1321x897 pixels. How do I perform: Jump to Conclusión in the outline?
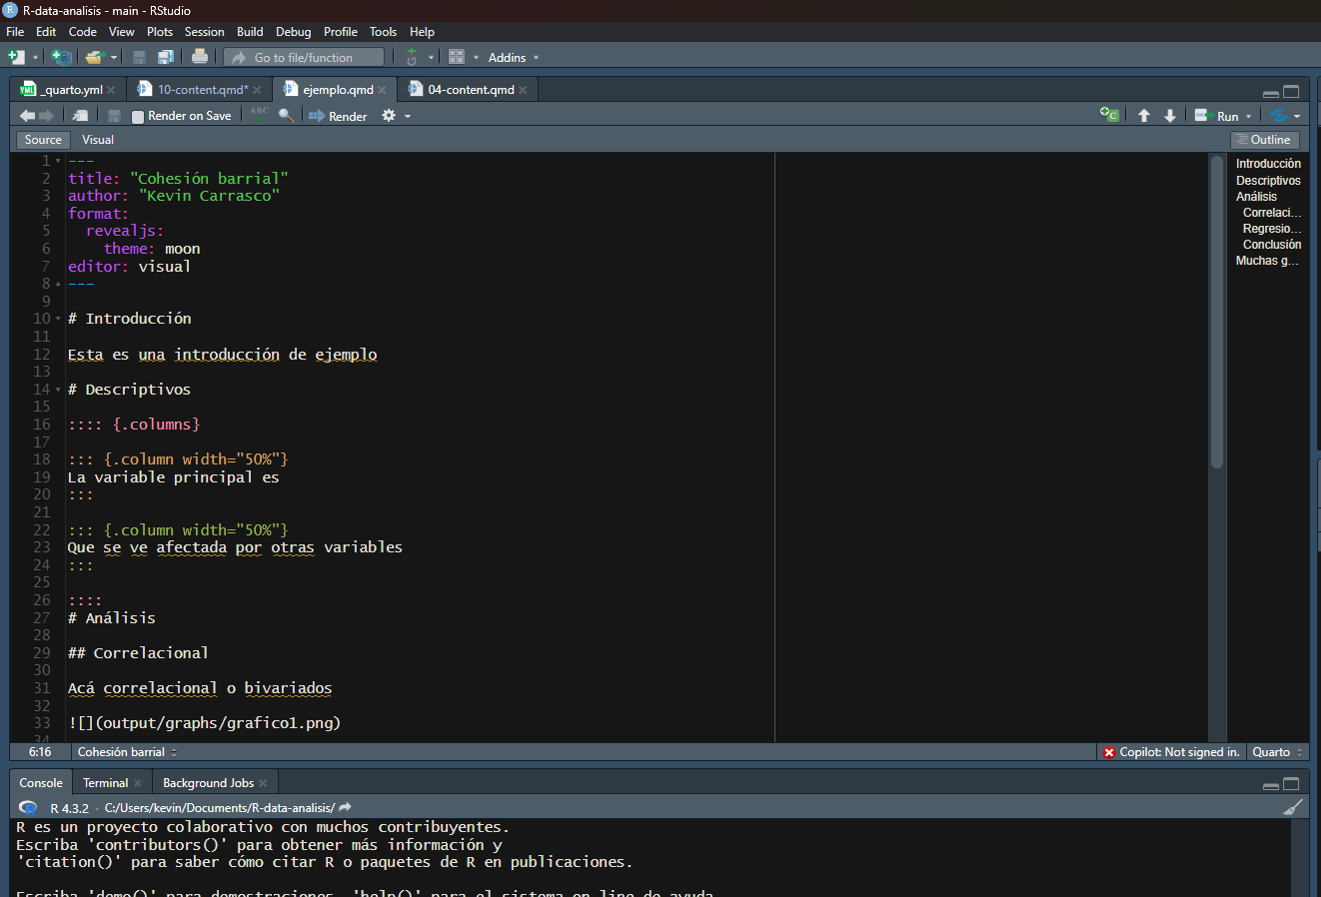tap(1271, 245)
